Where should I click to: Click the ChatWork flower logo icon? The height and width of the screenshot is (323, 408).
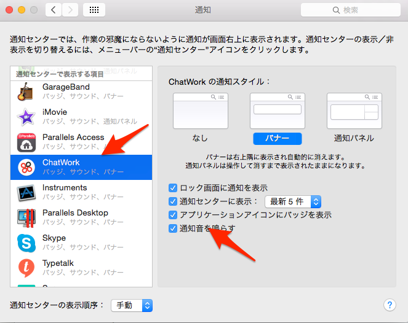[x=26, y=167]
